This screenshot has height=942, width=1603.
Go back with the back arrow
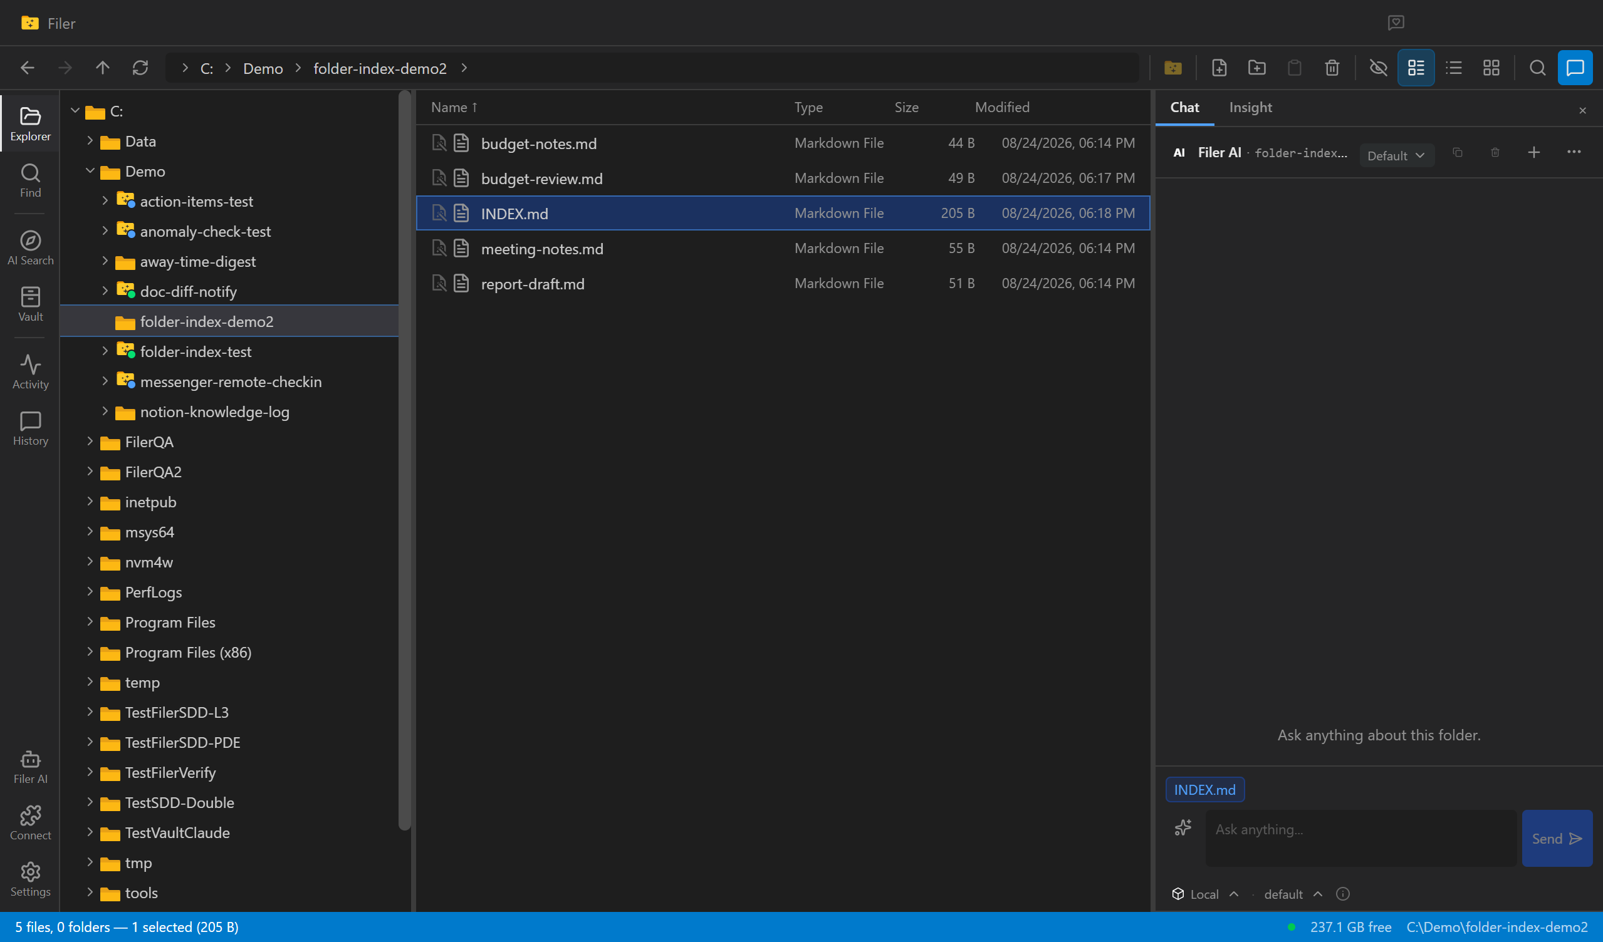click(28, 68)
